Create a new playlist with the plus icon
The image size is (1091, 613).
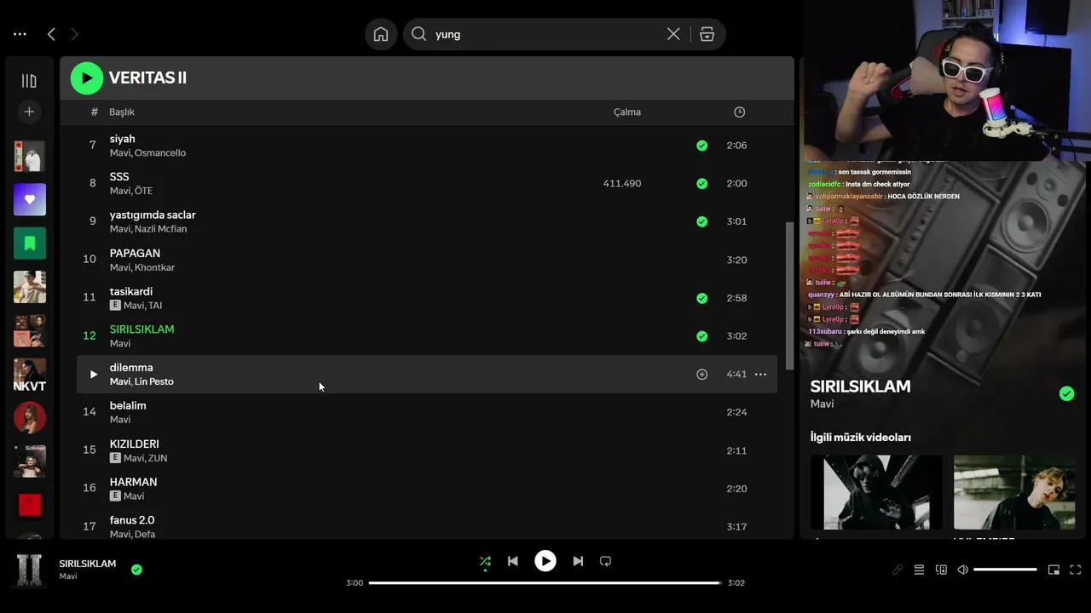pyautogui.click(x=29, y=112)
